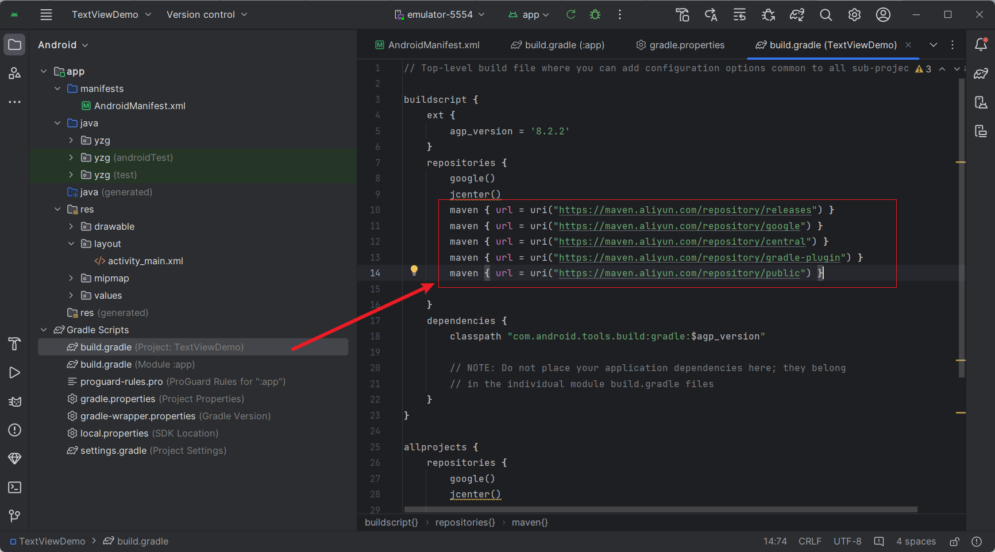The image size is (995, 552).
Task: Change CRLF line separator in status bar
Action: 810,542
